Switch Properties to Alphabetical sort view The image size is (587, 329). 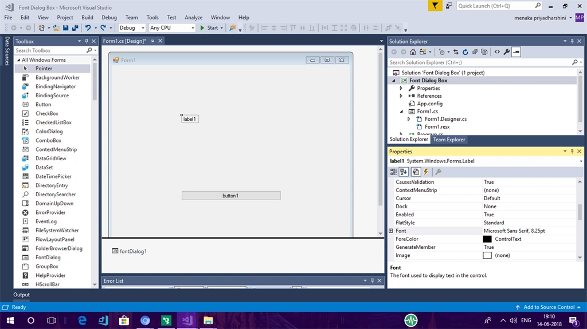[x=404, y=172]
